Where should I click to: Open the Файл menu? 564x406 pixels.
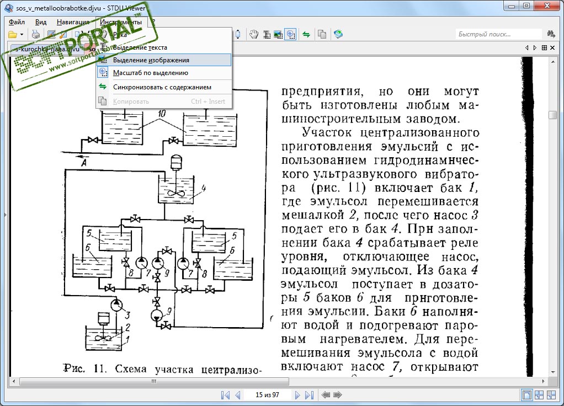[x=17, y=22]
